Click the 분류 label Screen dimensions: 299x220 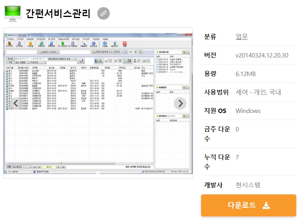coord(210,37)
